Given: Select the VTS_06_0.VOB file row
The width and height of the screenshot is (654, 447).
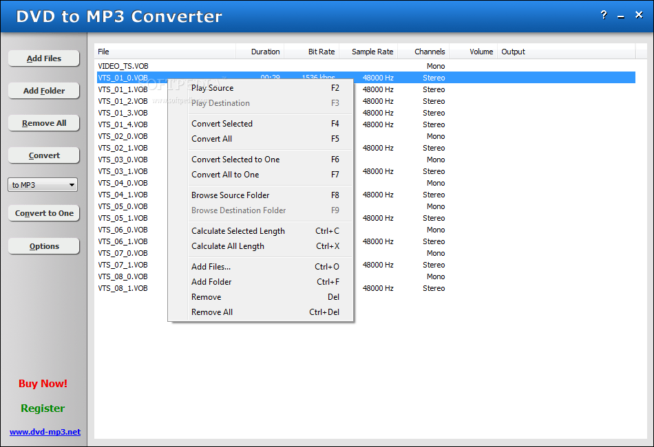Looking at the screenshot, I should point(123,229).
